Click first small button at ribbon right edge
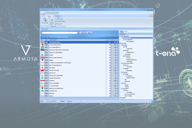This screenshot has height=128, width=192. click(149, 16)
